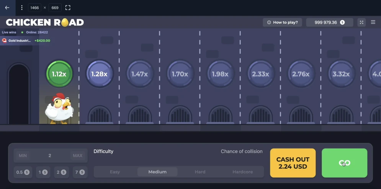Screen dimensions: 381x189
Task: Click the 1.28x multiplier manhole
Action: click(x=100, y=74)
